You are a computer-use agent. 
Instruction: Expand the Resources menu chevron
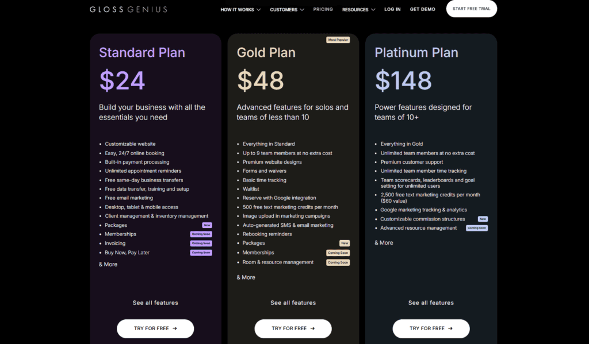pyautogui.click(x=373, y=9)
